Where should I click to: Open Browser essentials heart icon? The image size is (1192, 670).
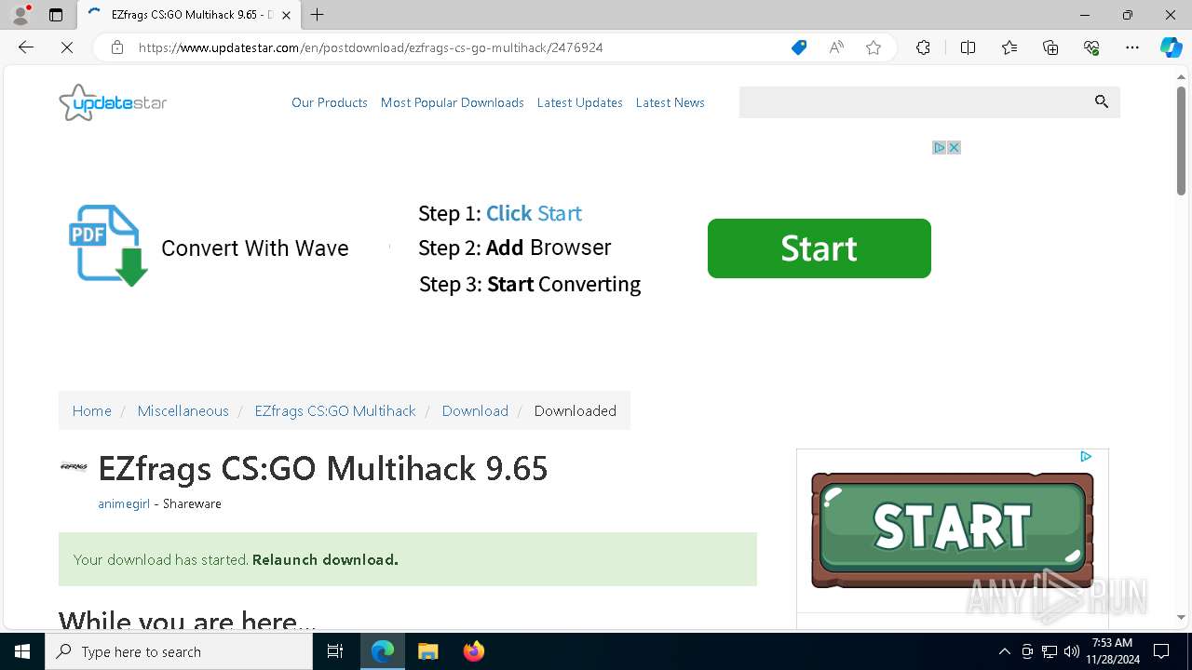pos(1091,47)
